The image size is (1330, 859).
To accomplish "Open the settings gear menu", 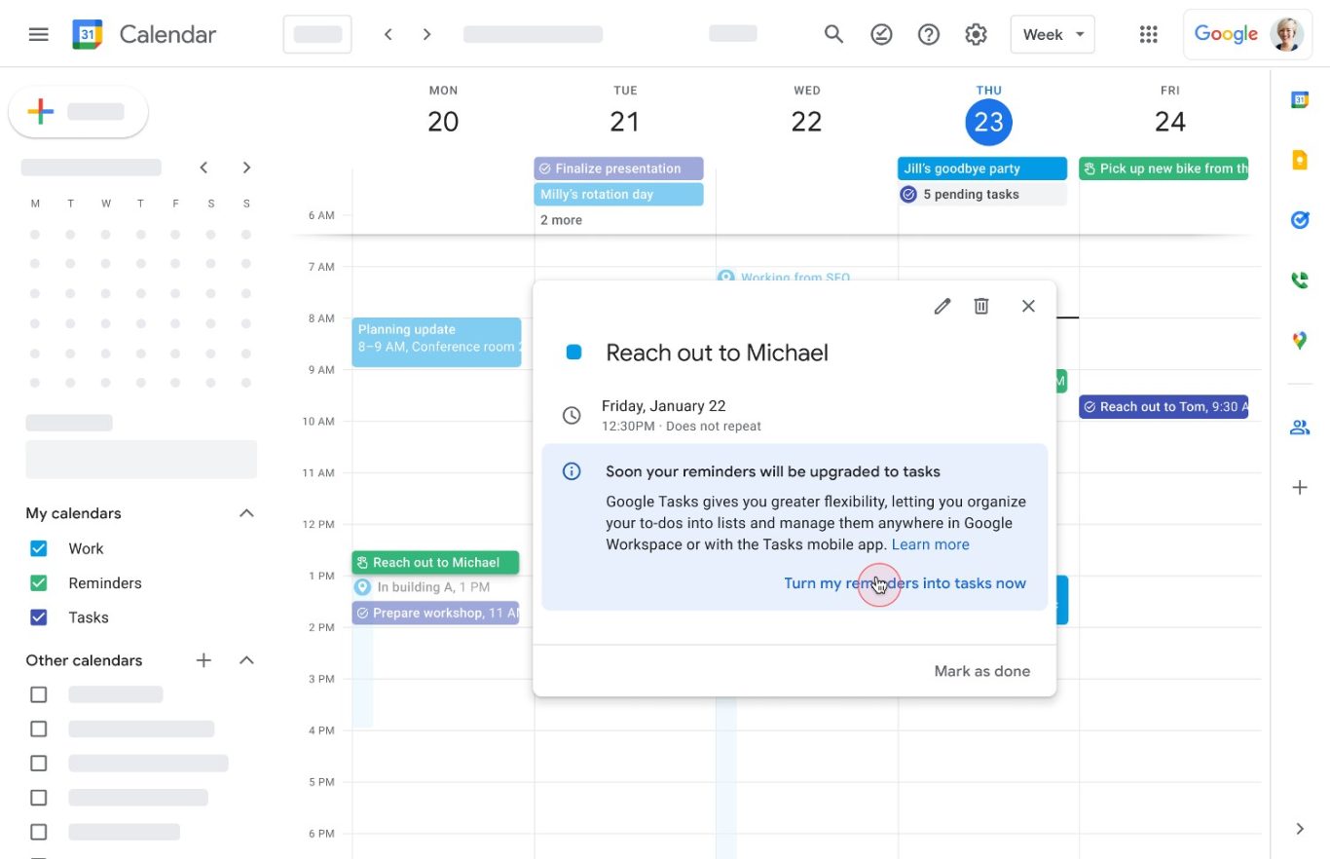I will tap(976, 34).
